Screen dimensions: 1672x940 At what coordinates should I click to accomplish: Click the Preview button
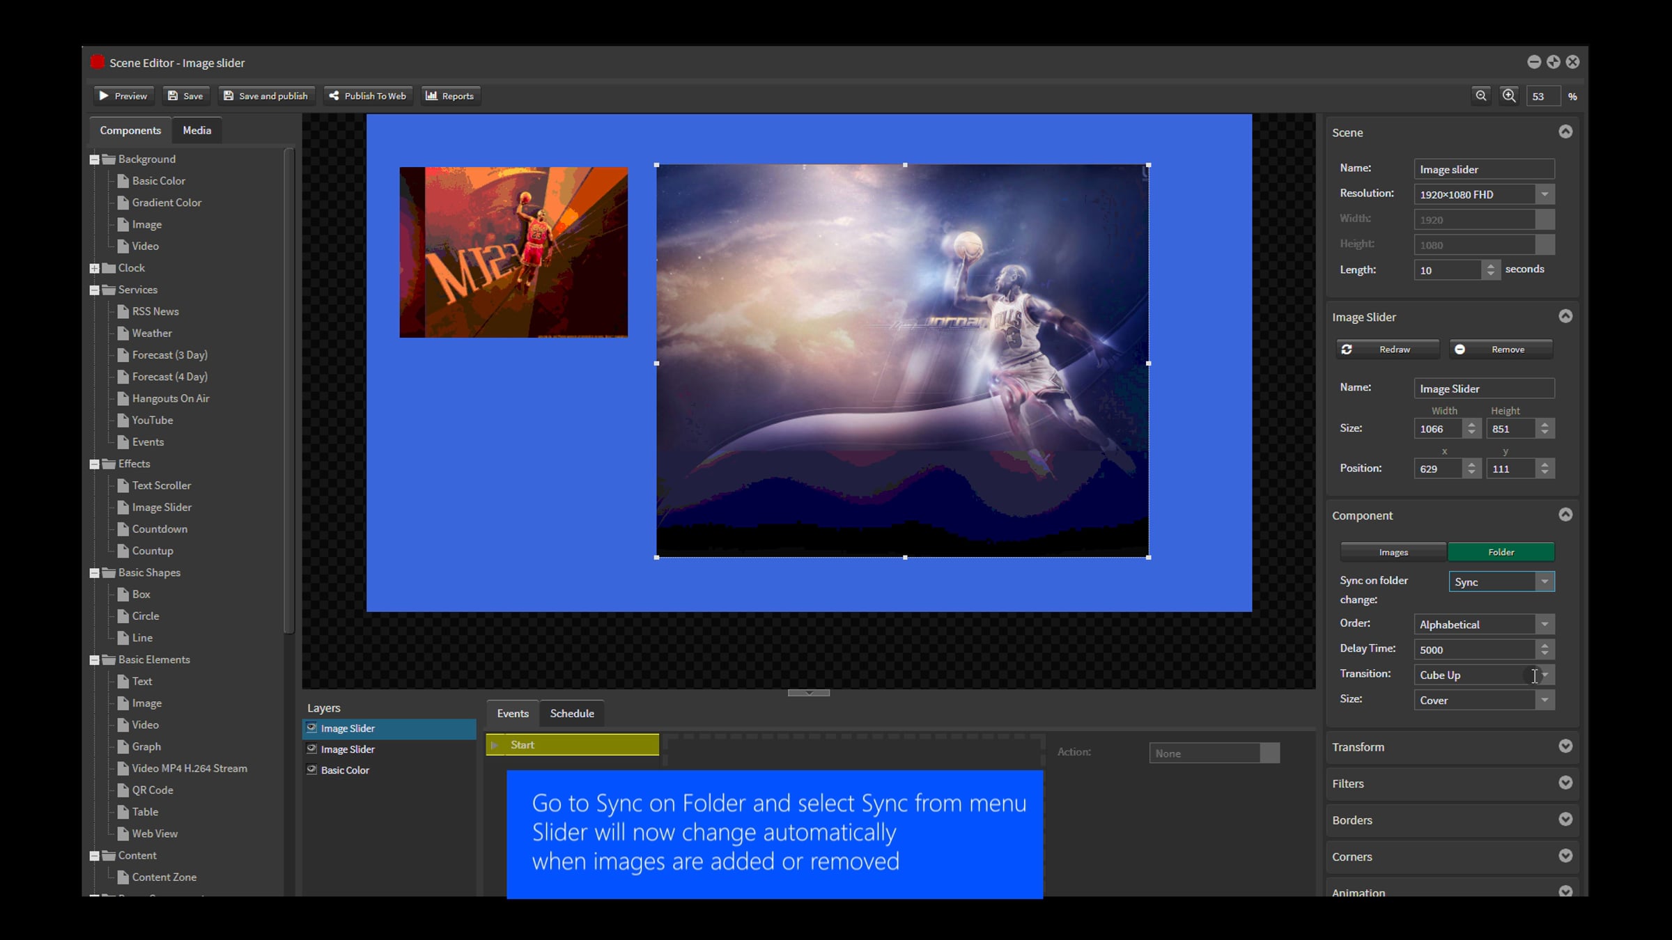(123, 96)
